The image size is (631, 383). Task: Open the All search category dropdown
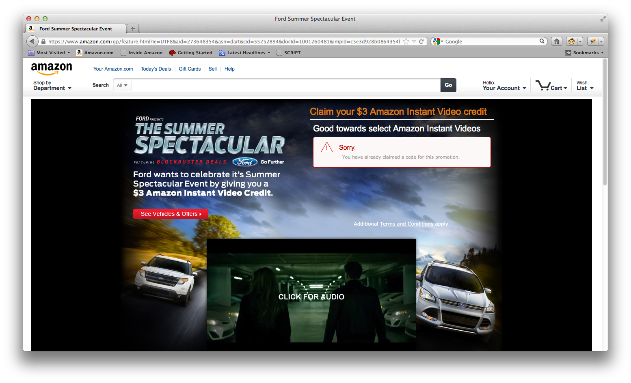point(122,85)
